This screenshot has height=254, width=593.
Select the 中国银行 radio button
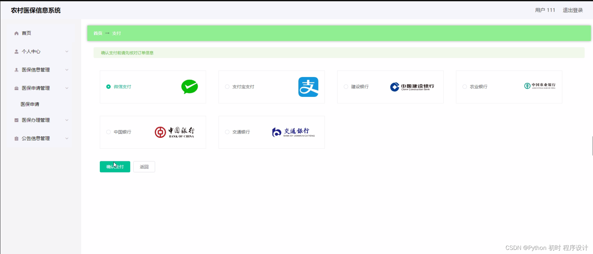108,132
